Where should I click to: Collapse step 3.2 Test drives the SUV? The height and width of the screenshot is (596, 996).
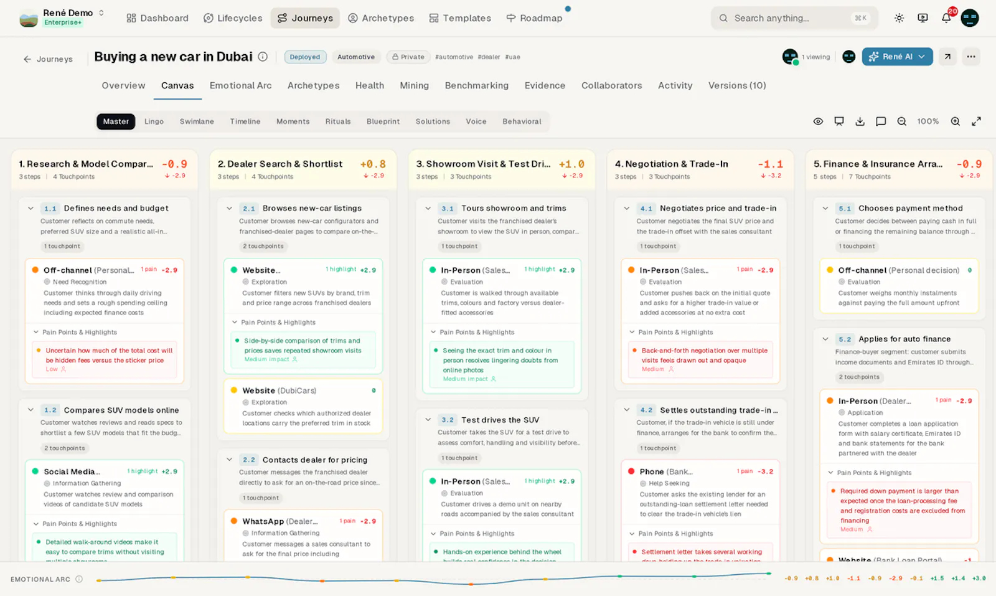click(428, 420)
